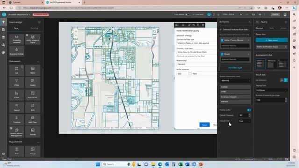Open Choose the filter type dropdown
Image resolution: width=299 pixels, height=168 pixels.
coord(196,43)
